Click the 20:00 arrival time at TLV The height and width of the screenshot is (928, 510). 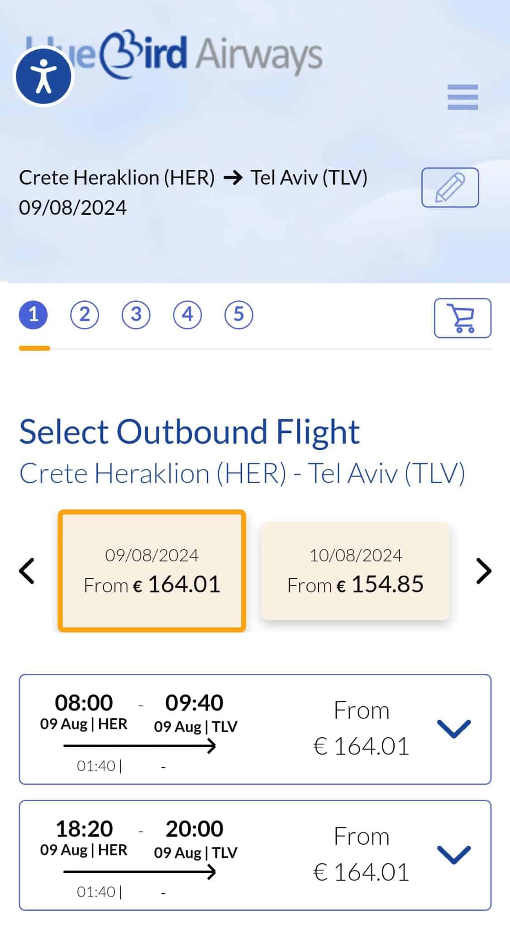pos(195,829)
